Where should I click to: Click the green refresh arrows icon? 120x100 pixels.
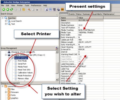12,9
